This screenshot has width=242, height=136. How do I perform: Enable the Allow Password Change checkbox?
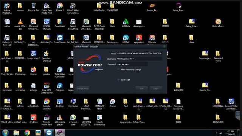[118, 70]
